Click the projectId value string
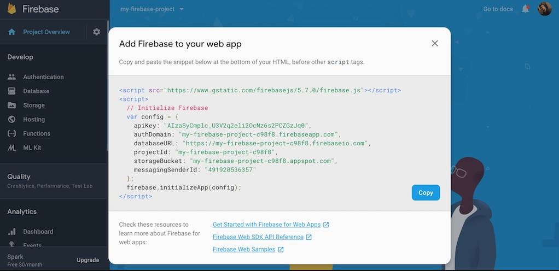Image resolution: width=559 pixels, height=271 pixels. coord(225,152)
